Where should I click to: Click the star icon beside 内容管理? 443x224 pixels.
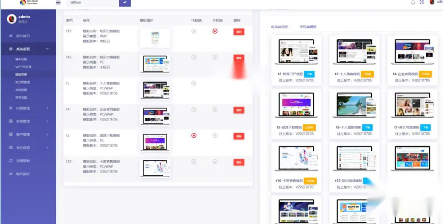tap(11, 108)
